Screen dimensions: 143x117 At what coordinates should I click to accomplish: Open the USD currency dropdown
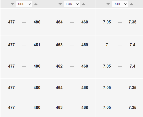[x=24, y=4]
